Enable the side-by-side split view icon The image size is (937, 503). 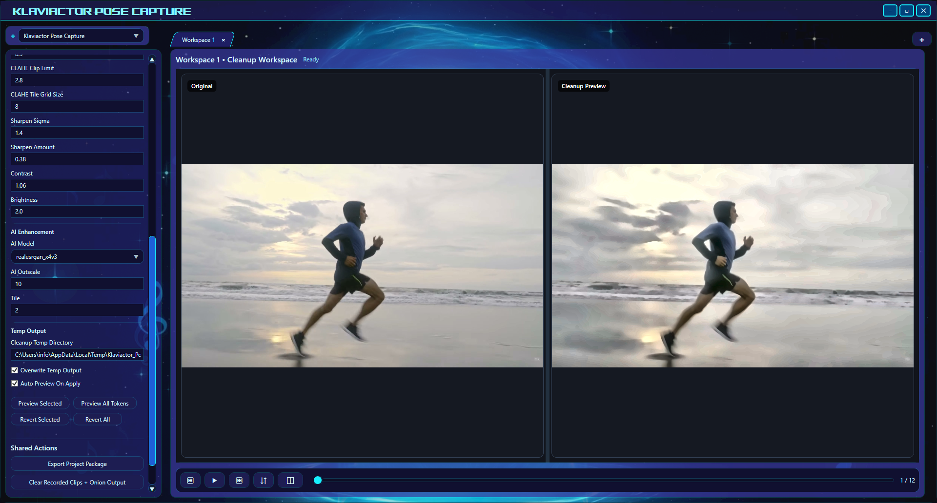[290, 480]
